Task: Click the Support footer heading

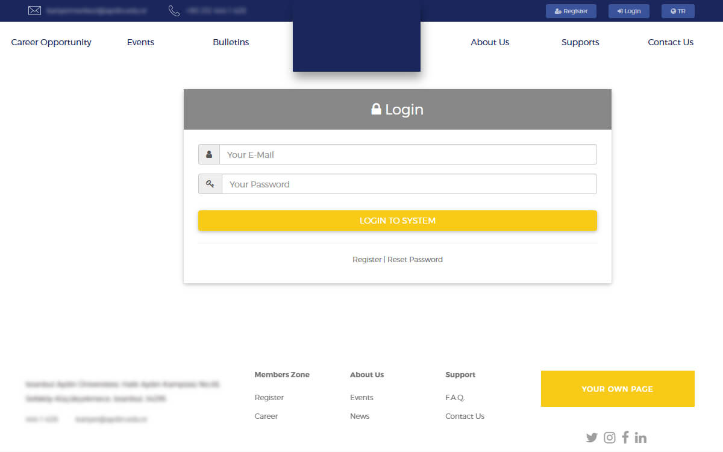Action: point(460,375)
